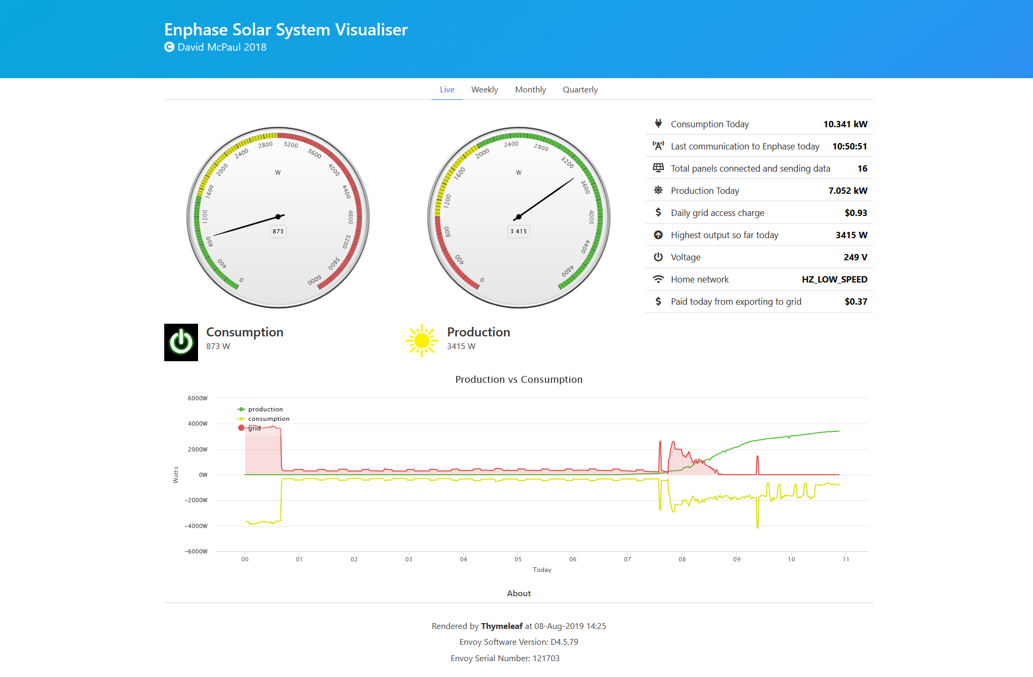
Task: Click the About heading link
Action: (x=519, y=594)
